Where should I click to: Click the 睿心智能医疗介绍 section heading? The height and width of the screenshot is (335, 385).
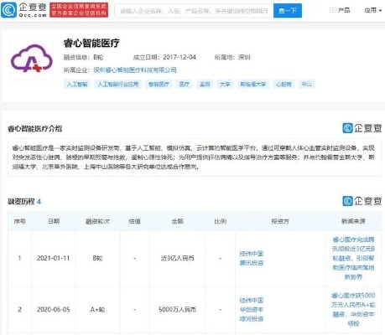(35, 129)
